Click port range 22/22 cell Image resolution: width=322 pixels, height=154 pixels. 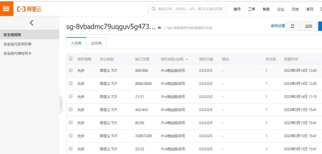[x=140, y=149]
